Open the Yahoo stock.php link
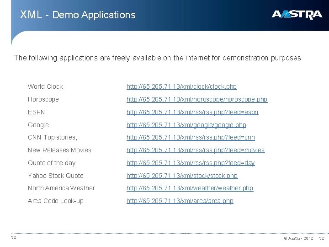The height and width of the screenshot is (247, 329). click(x=182, y=176)
